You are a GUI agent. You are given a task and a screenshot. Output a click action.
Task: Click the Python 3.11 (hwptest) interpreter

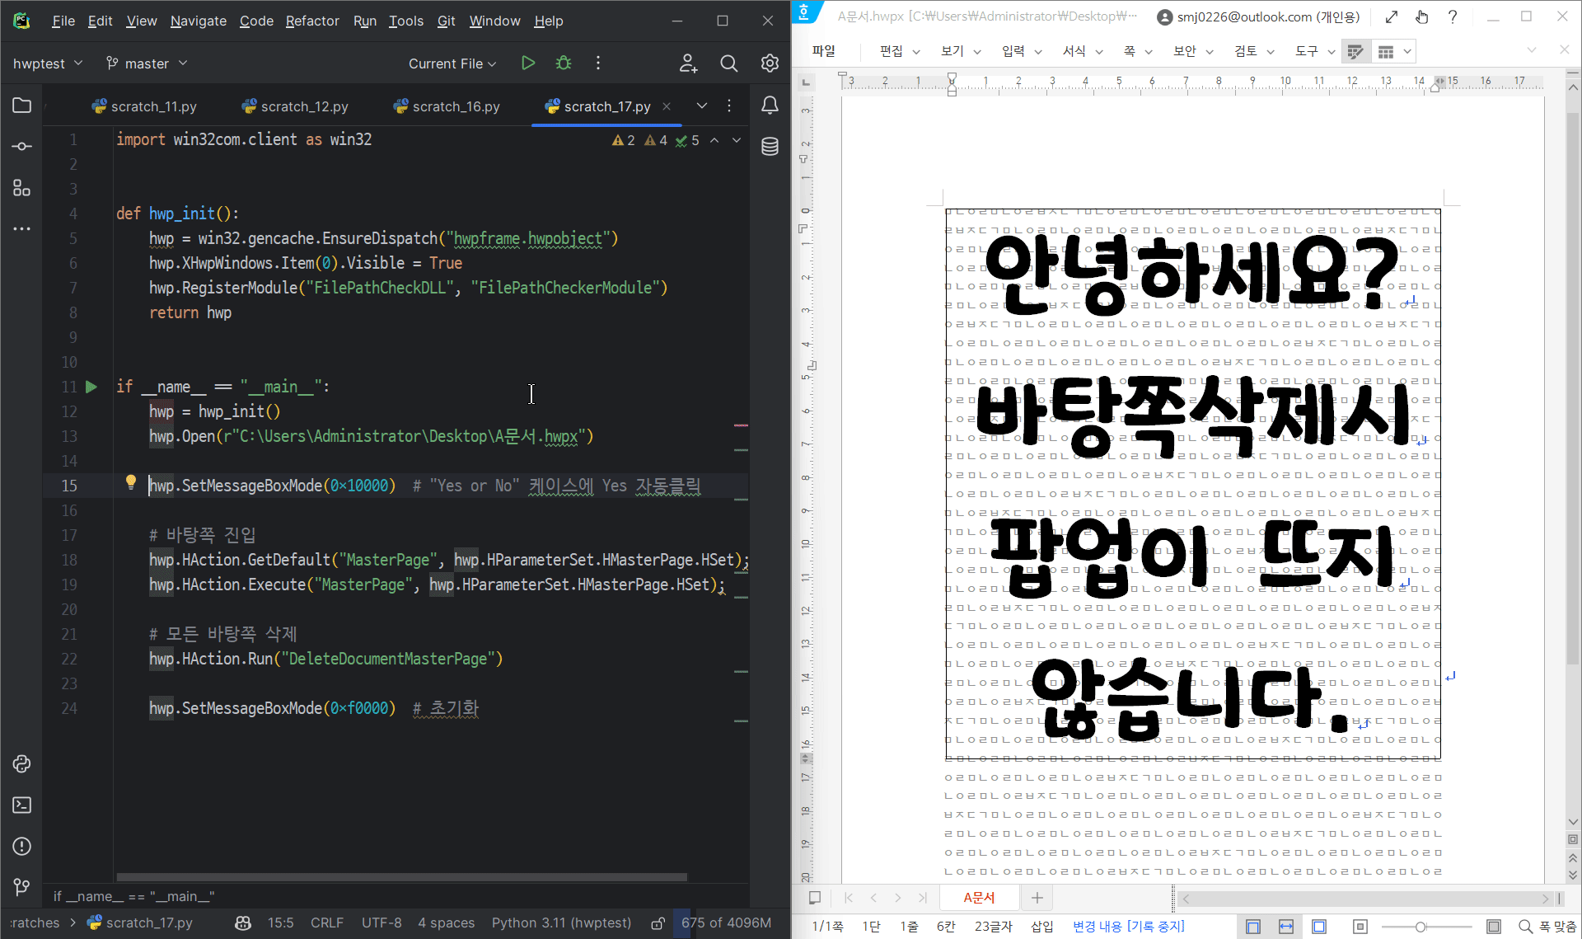click(x=561, y=923)
